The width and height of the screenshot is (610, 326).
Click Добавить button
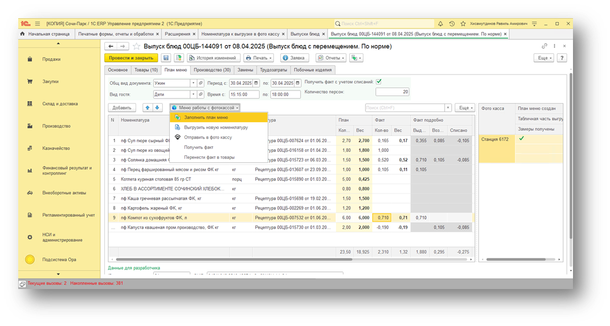(x=122, y=108)
